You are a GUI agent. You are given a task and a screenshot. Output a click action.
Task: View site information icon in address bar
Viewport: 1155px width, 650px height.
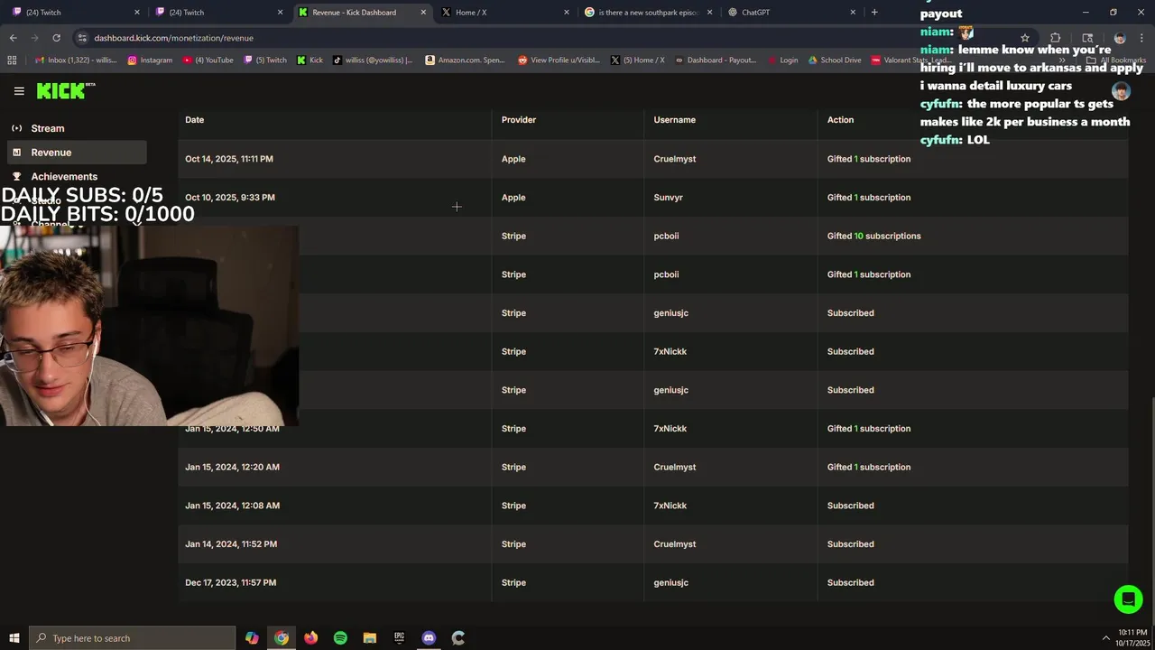[82, 38]
